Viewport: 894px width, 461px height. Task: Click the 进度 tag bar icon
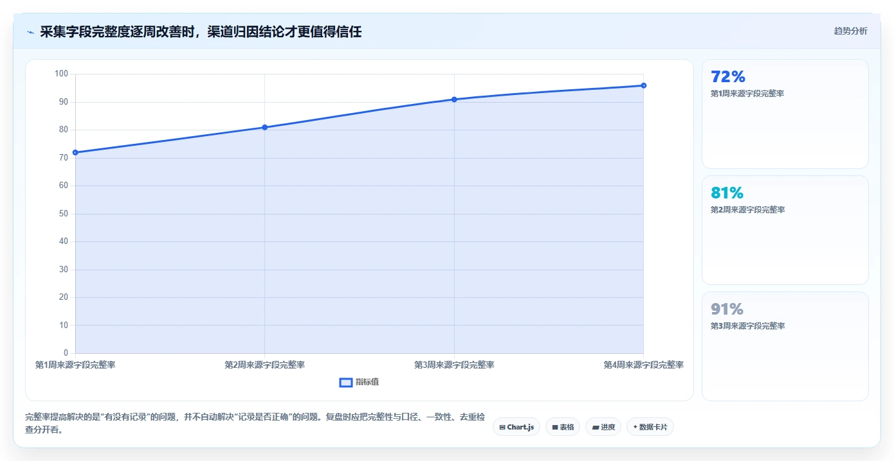(596, 427)
